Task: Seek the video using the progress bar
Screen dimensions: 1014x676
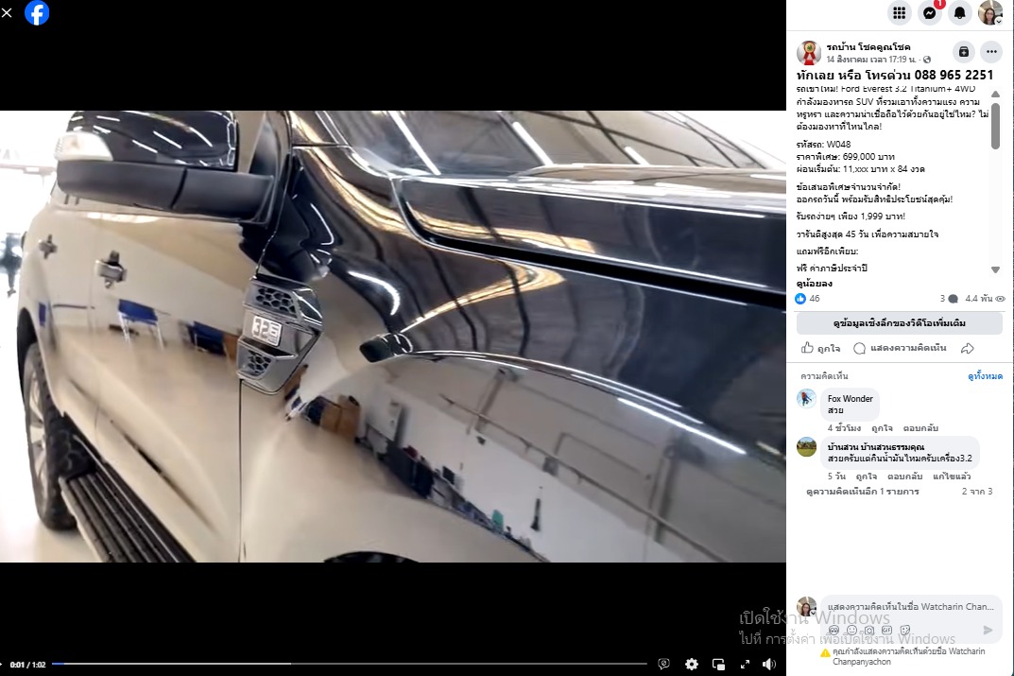Action: pos(350,664)
